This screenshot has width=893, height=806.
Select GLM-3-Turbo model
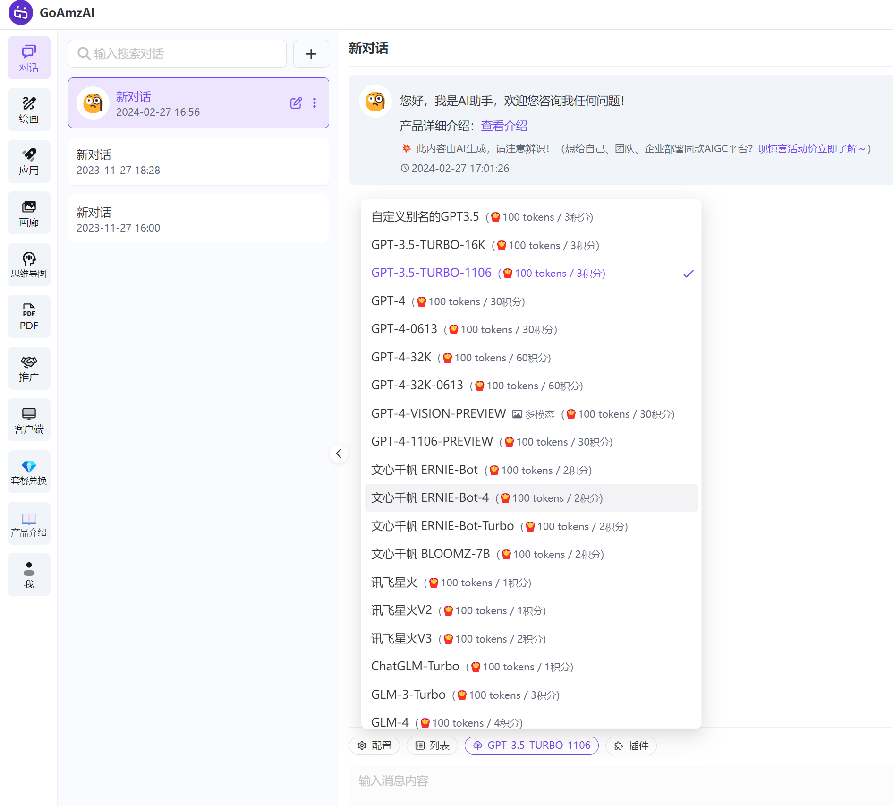531,695
